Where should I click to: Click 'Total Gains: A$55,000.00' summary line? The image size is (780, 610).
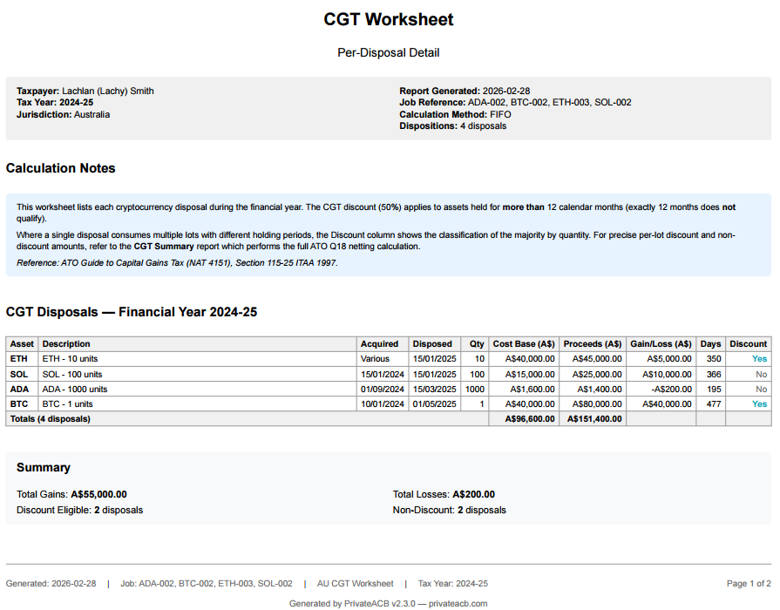(71, 495)
